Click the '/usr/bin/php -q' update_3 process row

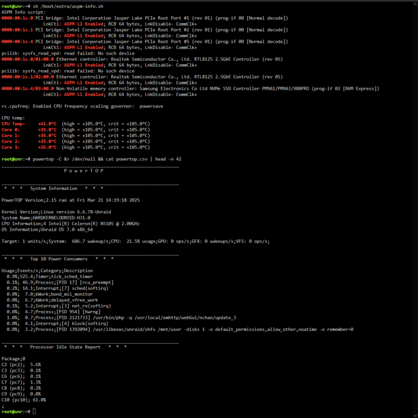tap(121, 317)
